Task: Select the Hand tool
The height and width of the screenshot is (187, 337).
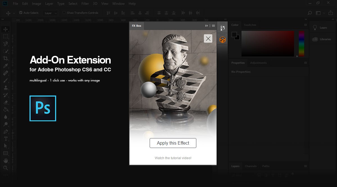Action: coord(6,161)
